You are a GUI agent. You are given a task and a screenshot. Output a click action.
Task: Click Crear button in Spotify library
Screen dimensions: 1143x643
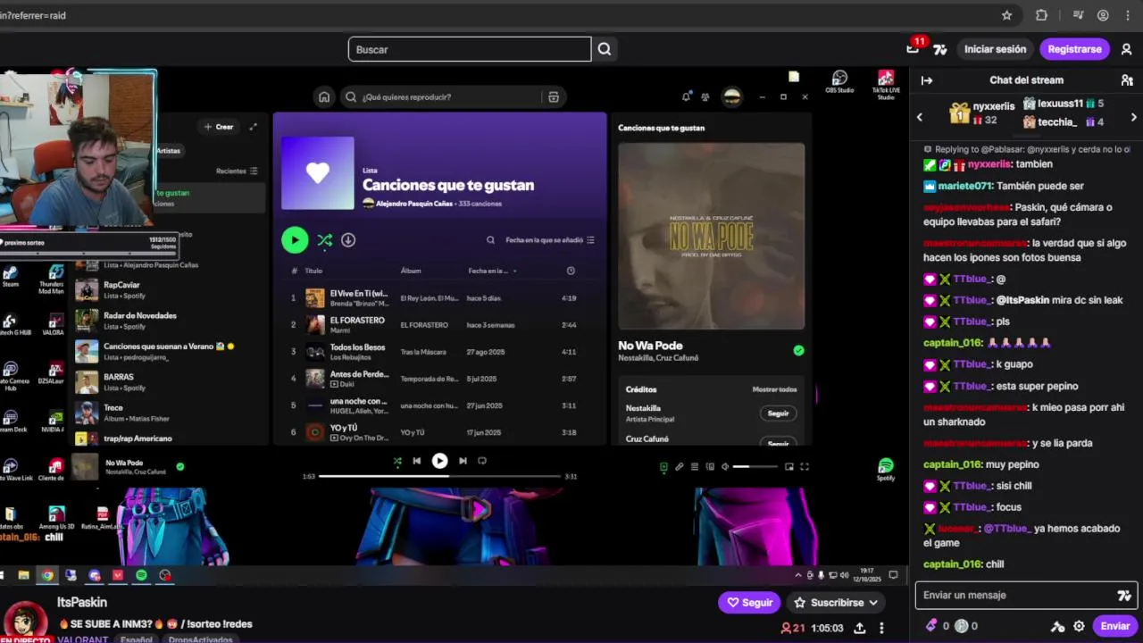219,127
